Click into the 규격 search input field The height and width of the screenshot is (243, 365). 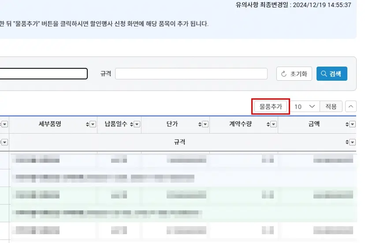click(x=191, y=74)
